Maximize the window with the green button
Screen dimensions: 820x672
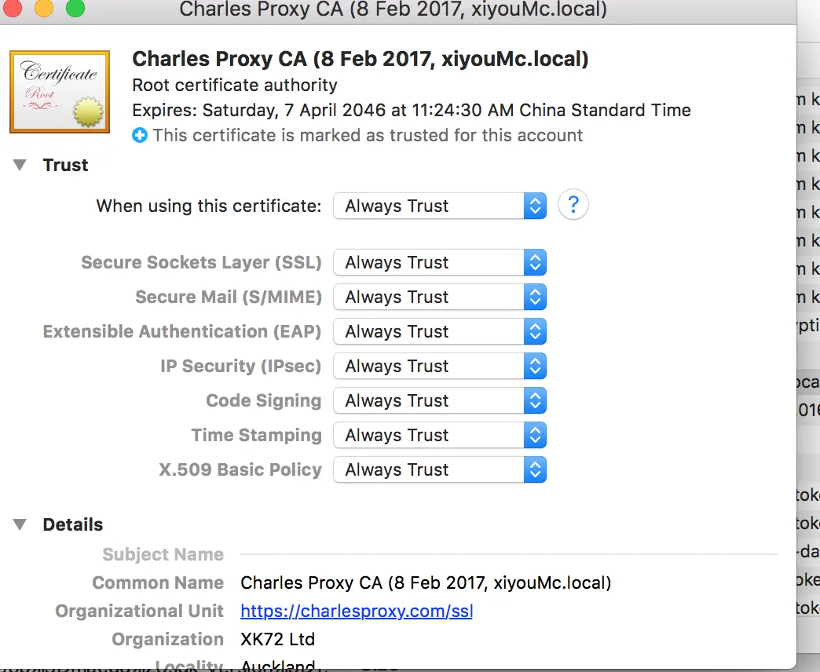click(75, 7)
